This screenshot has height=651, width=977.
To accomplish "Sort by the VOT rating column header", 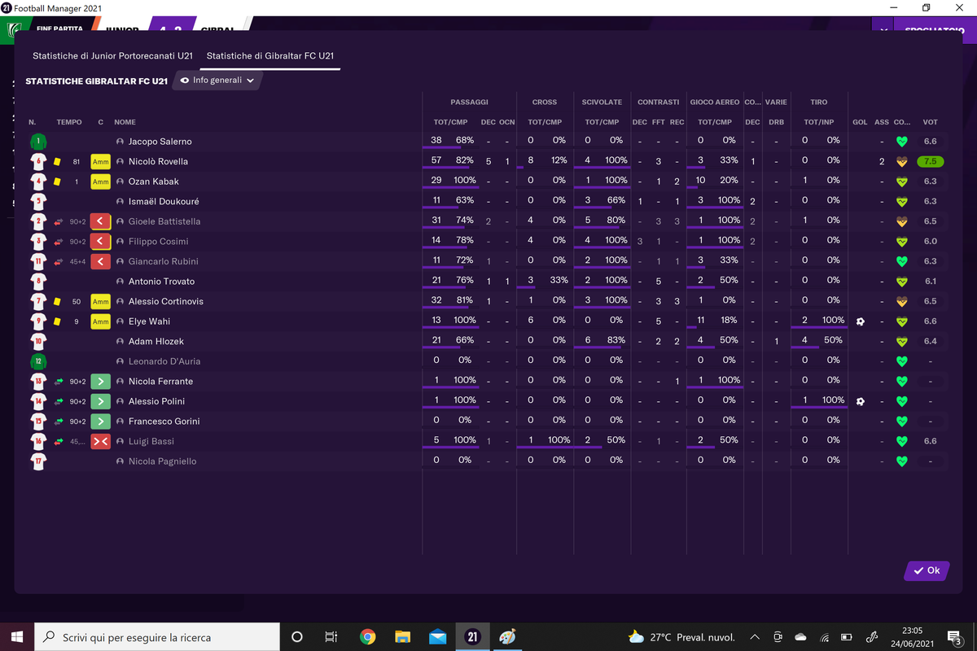I will 930,122.
